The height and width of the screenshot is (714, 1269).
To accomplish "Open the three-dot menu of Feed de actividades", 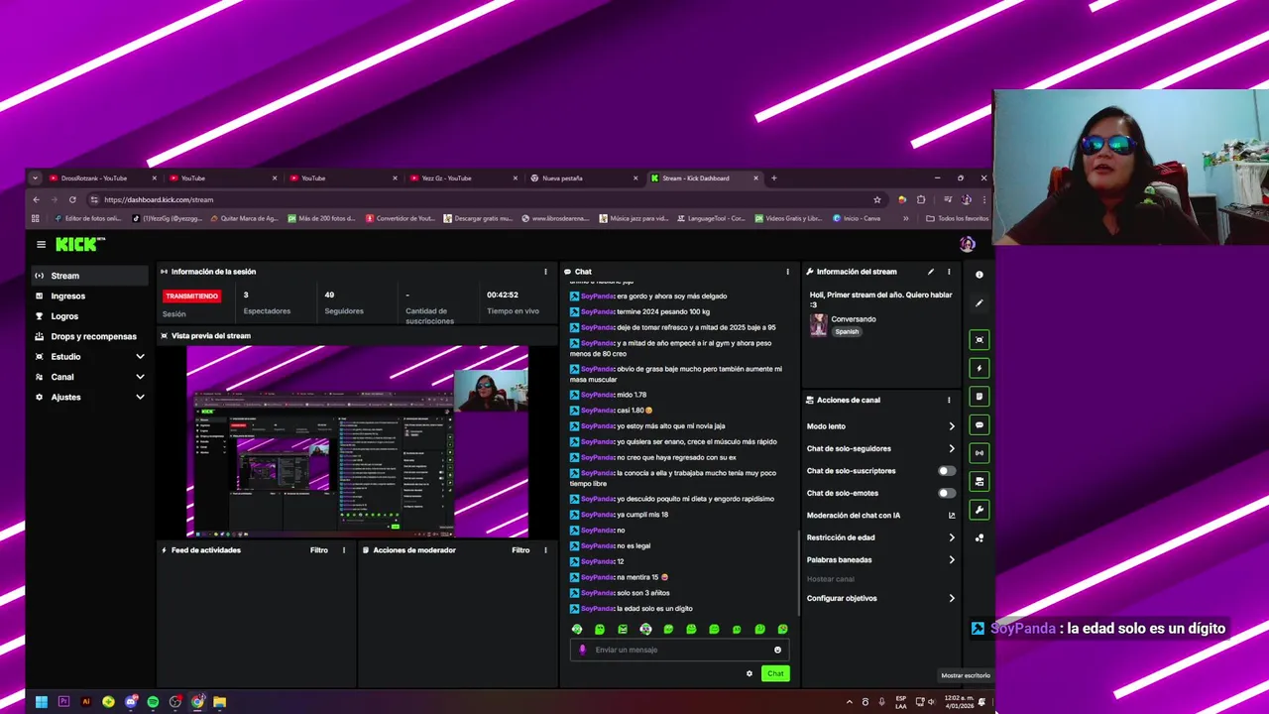I will [344, 550].
